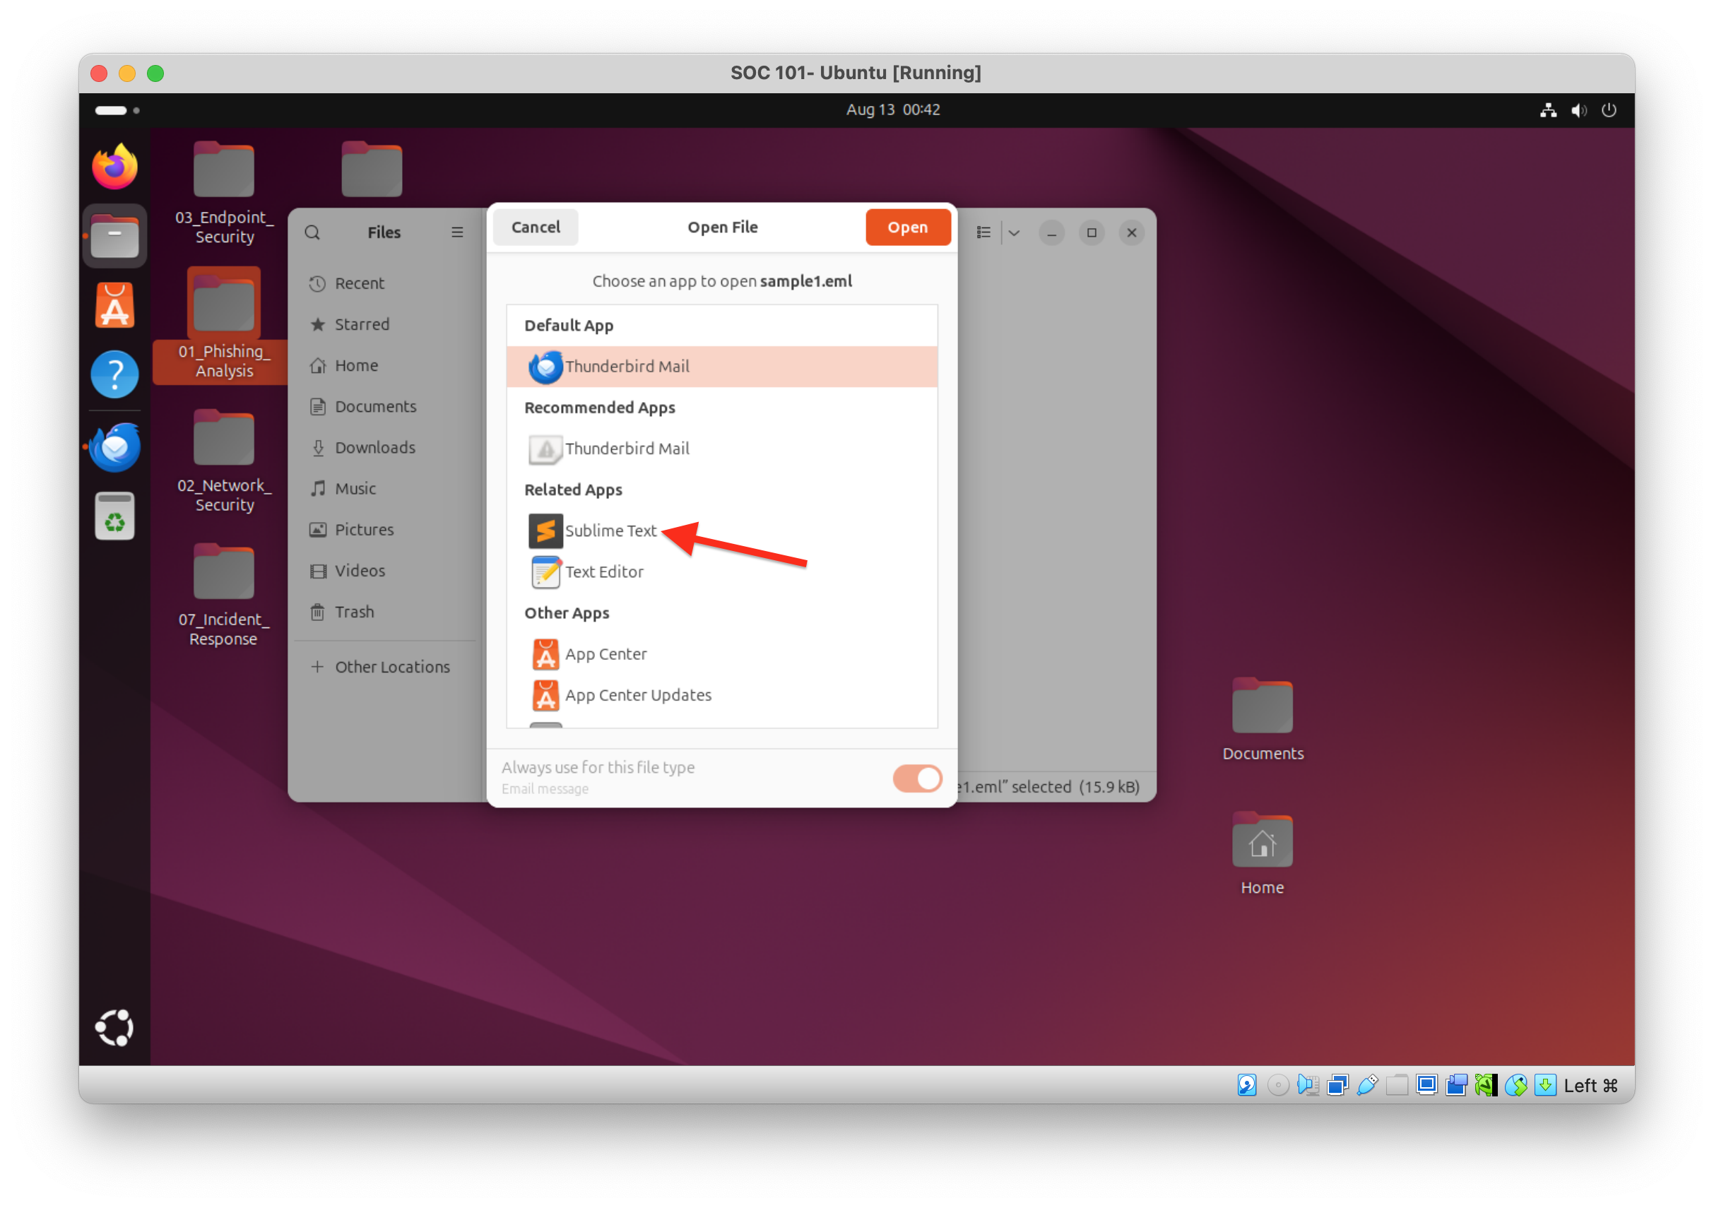Go to Pictures in Files sidebar

click(x=385, y=530)
